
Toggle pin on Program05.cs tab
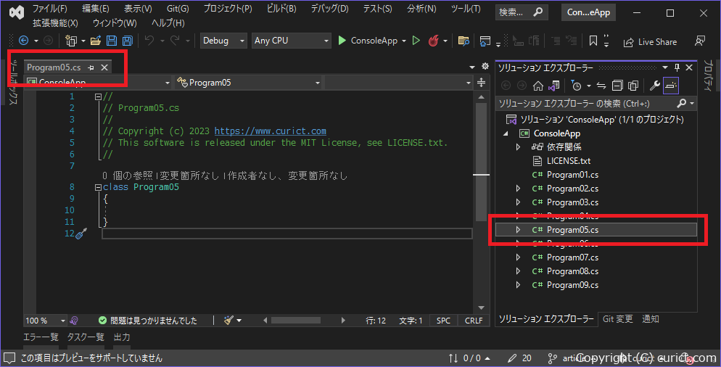(x=91, y=67)
